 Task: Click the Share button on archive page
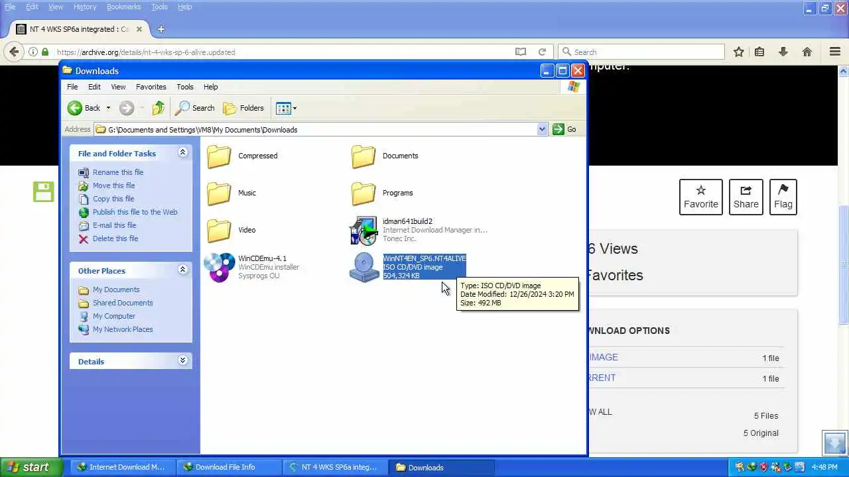746,197
